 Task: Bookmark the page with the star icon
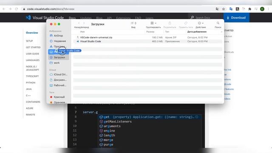point(224,9)
